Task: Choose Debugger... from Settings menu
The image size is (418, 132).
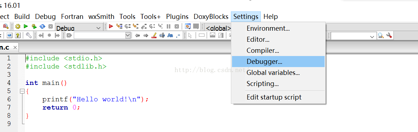Action: 278,61
